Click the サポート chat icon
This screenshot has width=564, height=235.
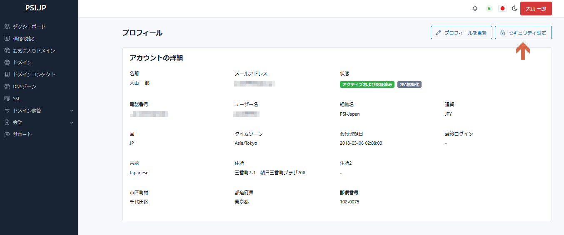pyautogui.click(x=7, y=134)
